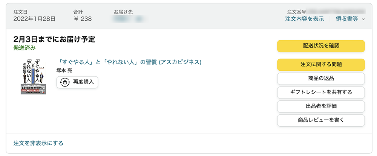Viewport: 377px width, 156px height.
Task: Open the book title product link
Action: 130,62
